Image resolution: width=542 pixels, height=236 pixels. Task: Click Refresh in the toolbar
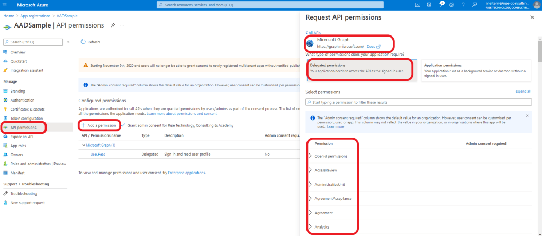(x=90, y=42)
